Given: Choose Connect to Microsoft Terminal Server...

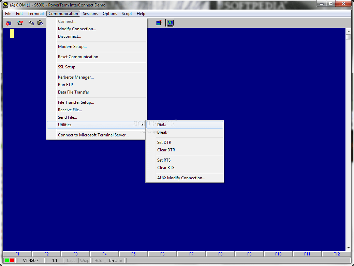Looking at the screenshot, I should tap(97, 135).
